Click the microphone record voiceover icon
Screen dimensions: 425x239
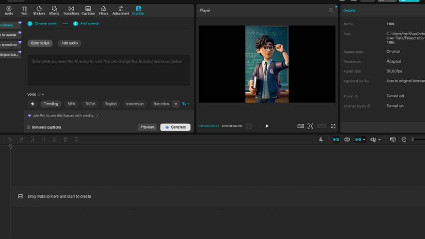(x=321, y=140)
